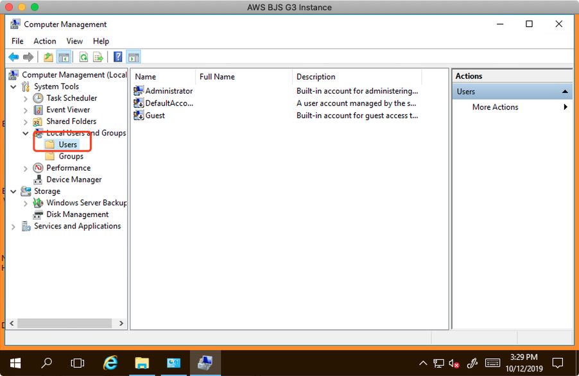Image resolution: width=579 pixels, height=376 pixels.
Task: Select Device Manager in the console tree
Action: point(73,180)
